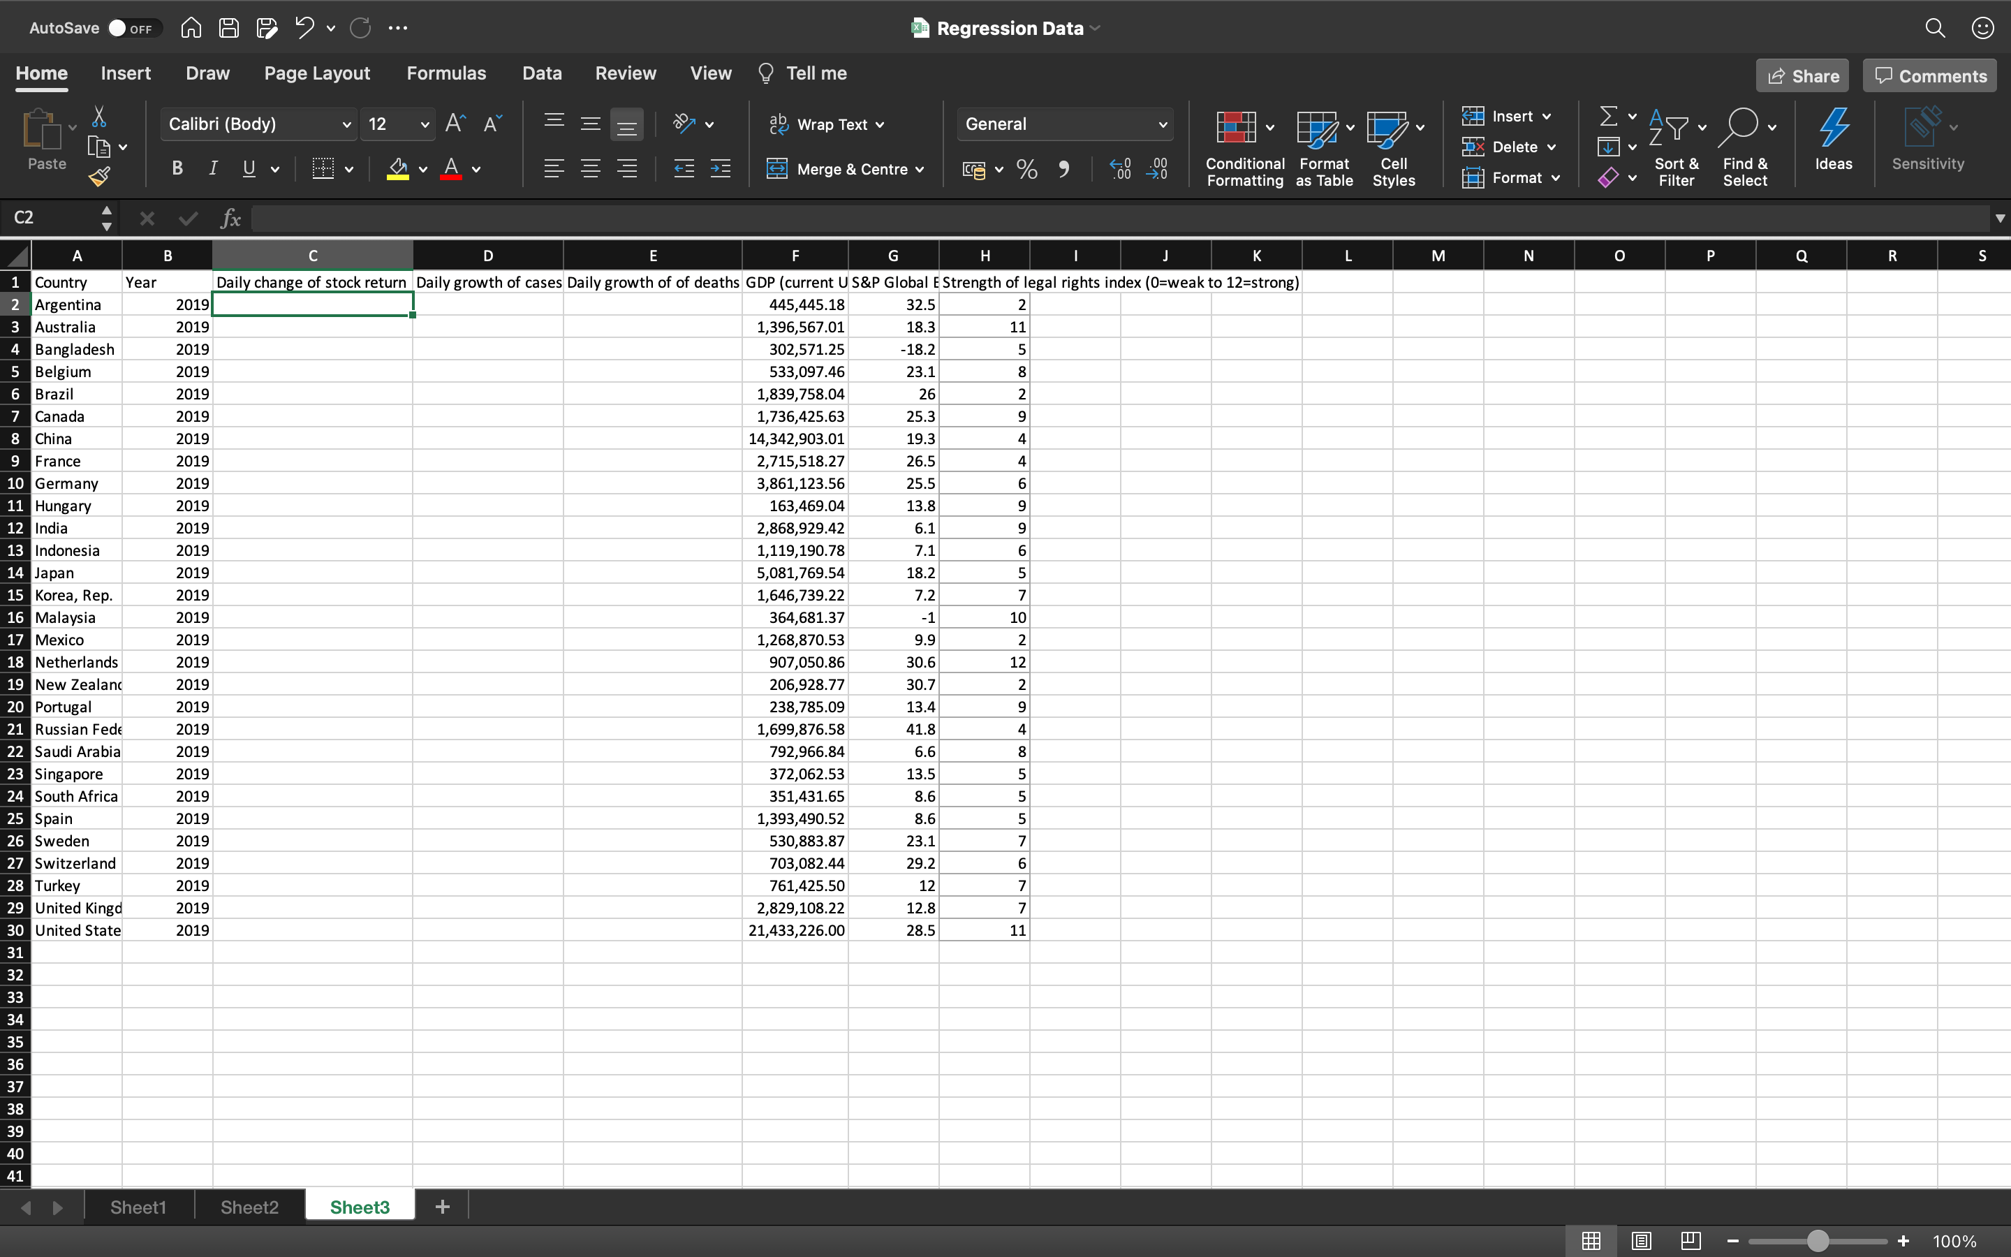Click the Comments button
The image size is (2011, 1257).
pos(1929,75)
